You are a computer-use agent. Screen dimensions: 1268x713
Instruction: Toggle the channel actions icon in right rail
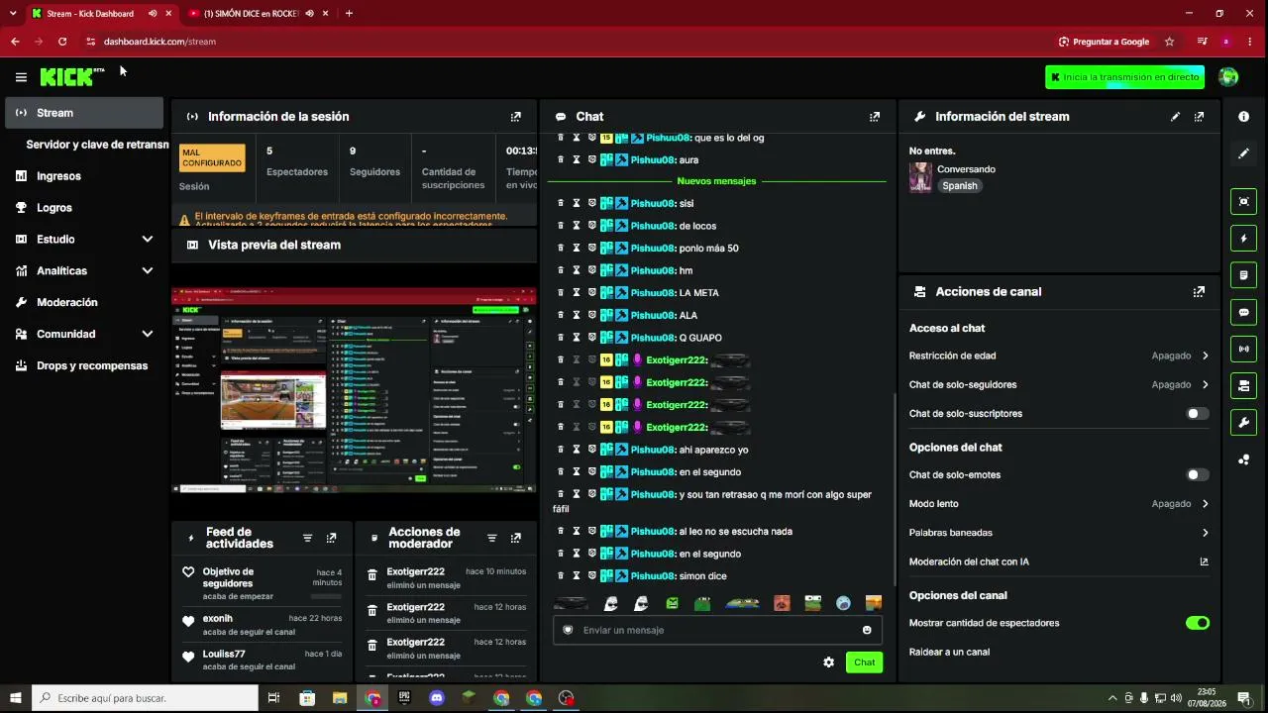[1244, 385]
